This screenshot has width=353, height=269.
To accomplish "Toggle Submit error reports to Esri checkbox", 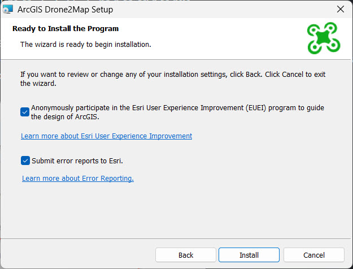I will click(25, 160).
